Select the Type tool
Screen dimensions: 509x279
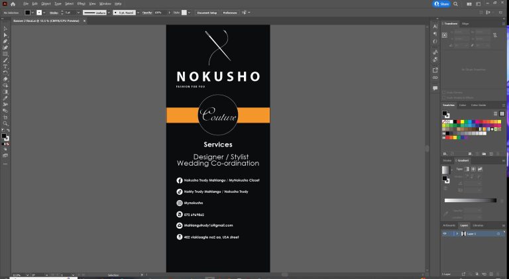pyautogui.click(x=5, y=66)
